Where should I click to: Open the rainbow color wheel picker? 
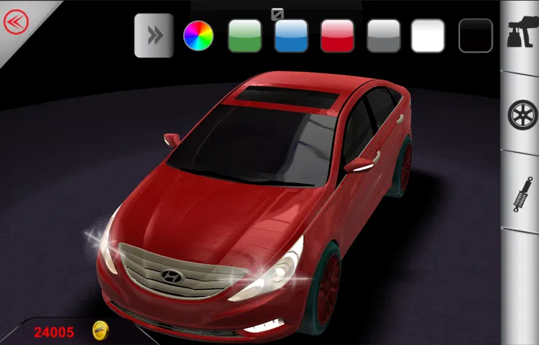pyautogui.click(x=198, y=35)
